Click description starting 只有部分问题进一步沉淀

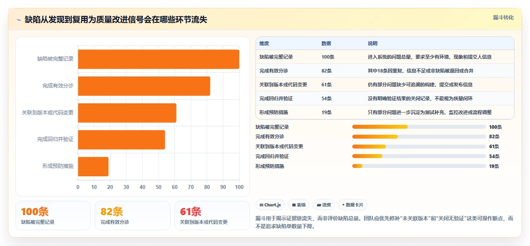pos(430,113)
